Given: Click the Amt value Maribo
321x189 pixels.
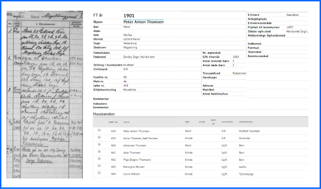Looking at the screenshot, I should click(x=127, y=35).
